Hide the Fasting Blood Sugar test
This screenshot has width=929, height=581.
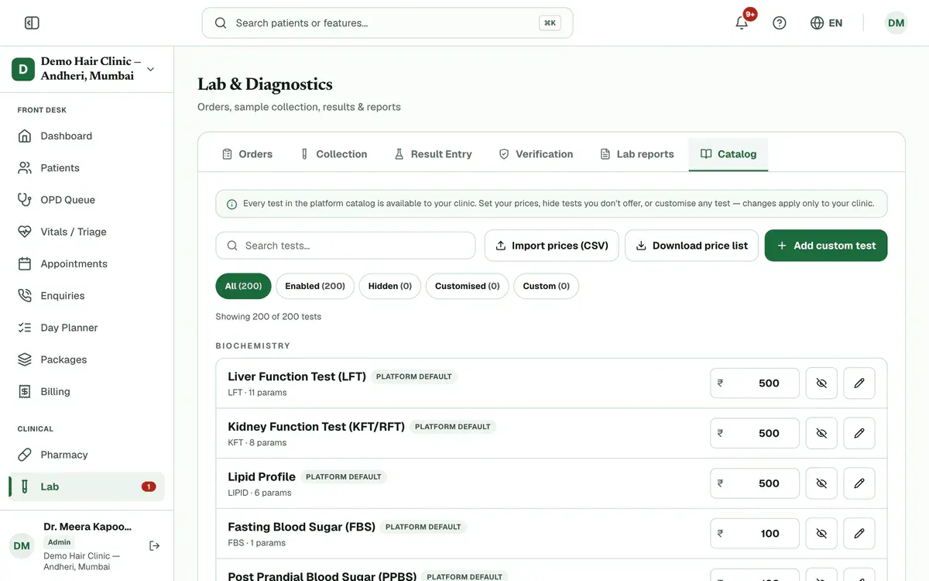(821, 534)
